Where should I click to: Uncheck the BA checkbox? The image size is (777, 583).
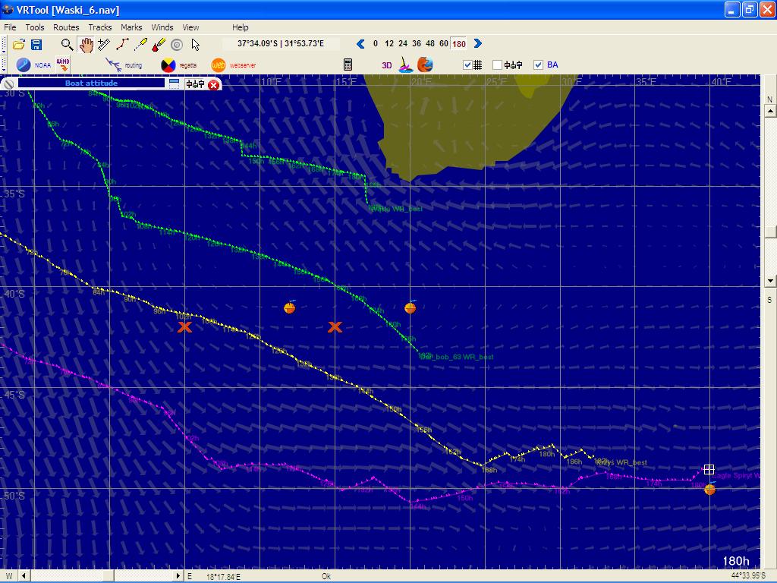coord(539,65)
